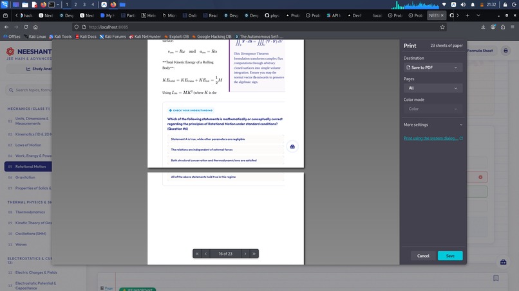The width and height of the screenshot is (519, 291).
Task: Expand More settings in print dialog
Action: pos(433,125)
